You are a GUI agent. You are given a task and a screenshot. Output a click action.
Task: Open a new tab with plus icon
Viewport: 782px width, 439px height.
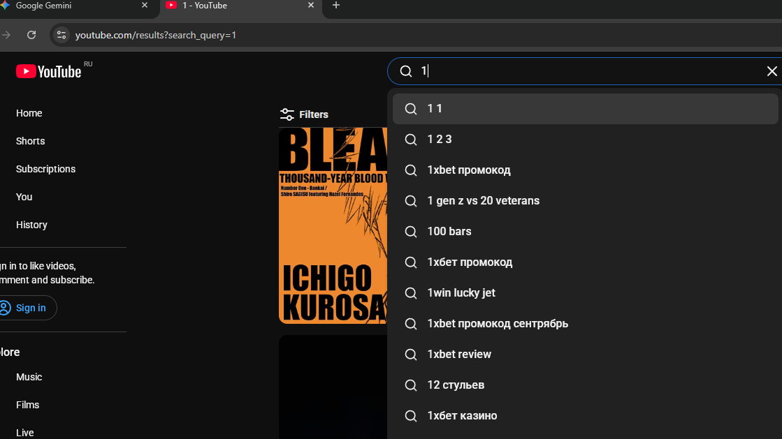click(336, 6)
